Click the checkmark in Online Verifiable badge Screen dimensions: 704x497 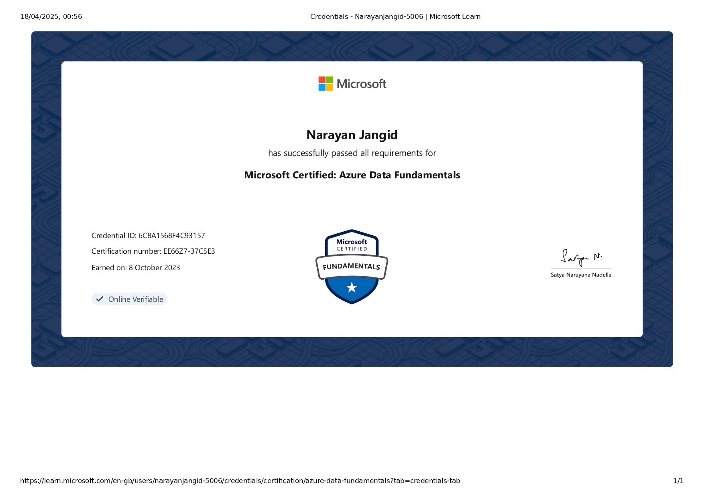point(100,299)
